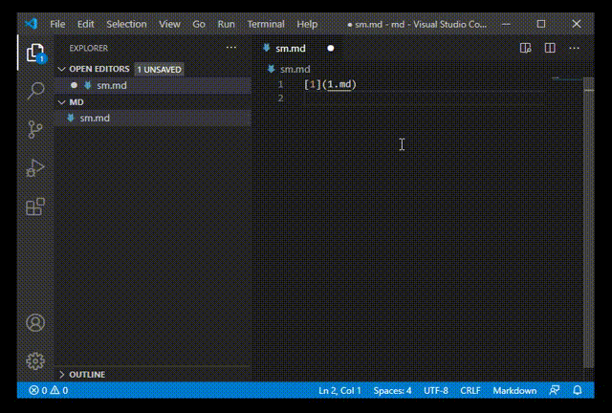
Task: Open the Manage gear icon
Action: pos(35,361)
